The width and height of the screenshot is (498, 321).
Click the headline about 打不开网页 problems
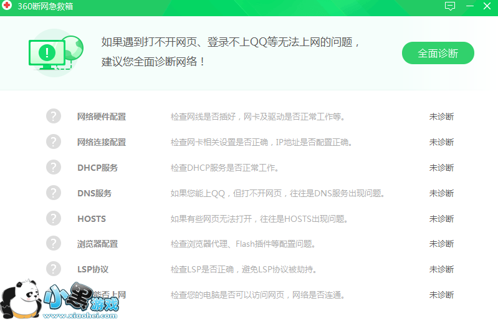click(x=231, y=42)
